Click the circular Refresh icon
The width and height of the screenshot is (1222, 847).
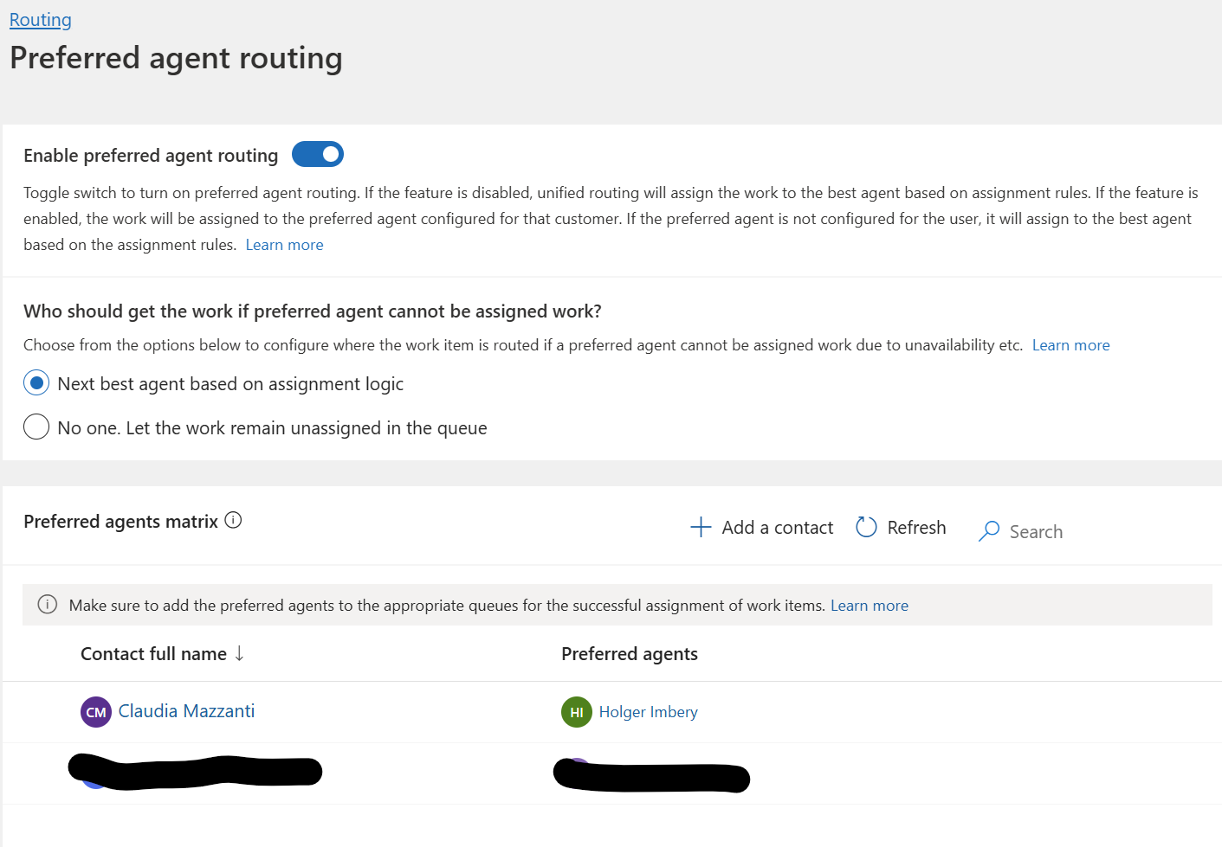866,527
